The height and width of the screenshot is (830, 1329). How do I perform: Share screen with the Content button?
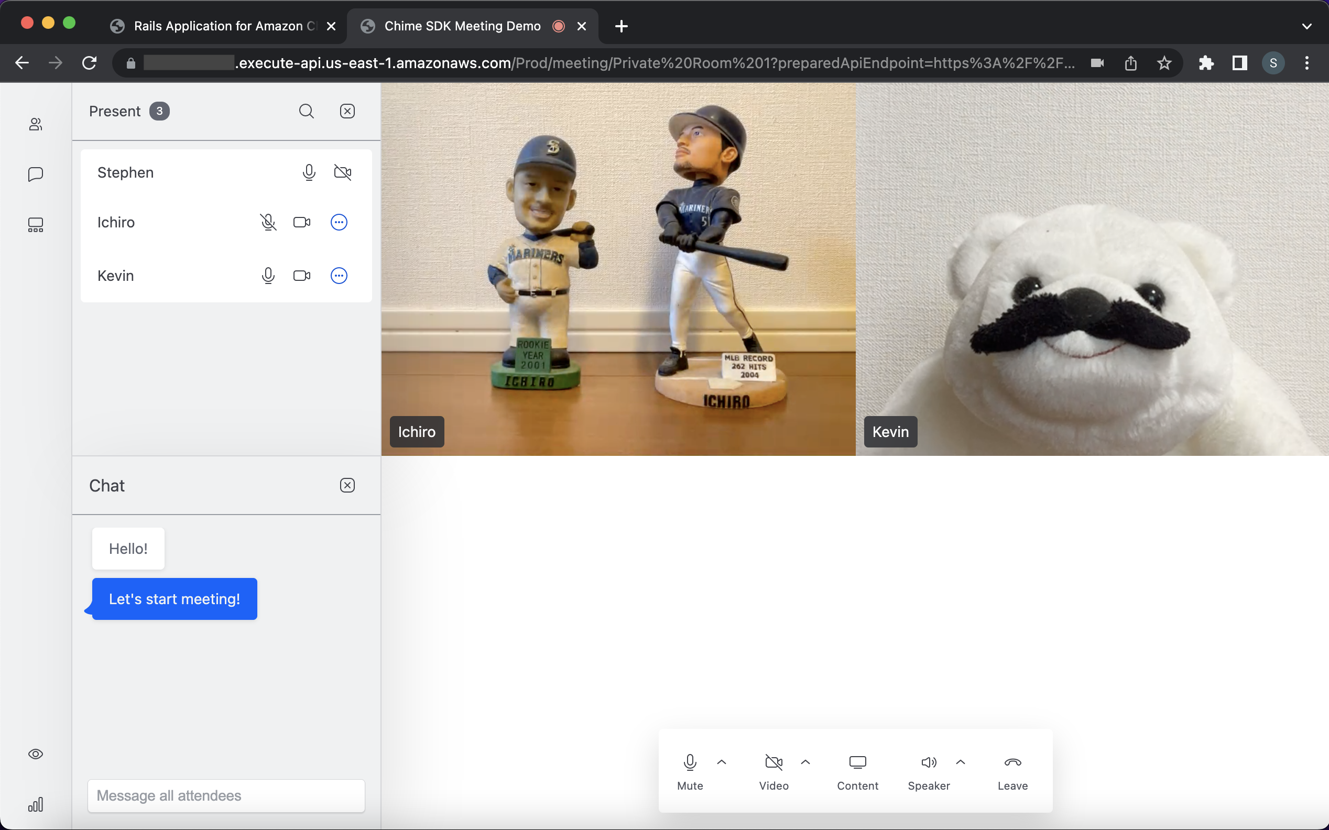coord(857,771)
